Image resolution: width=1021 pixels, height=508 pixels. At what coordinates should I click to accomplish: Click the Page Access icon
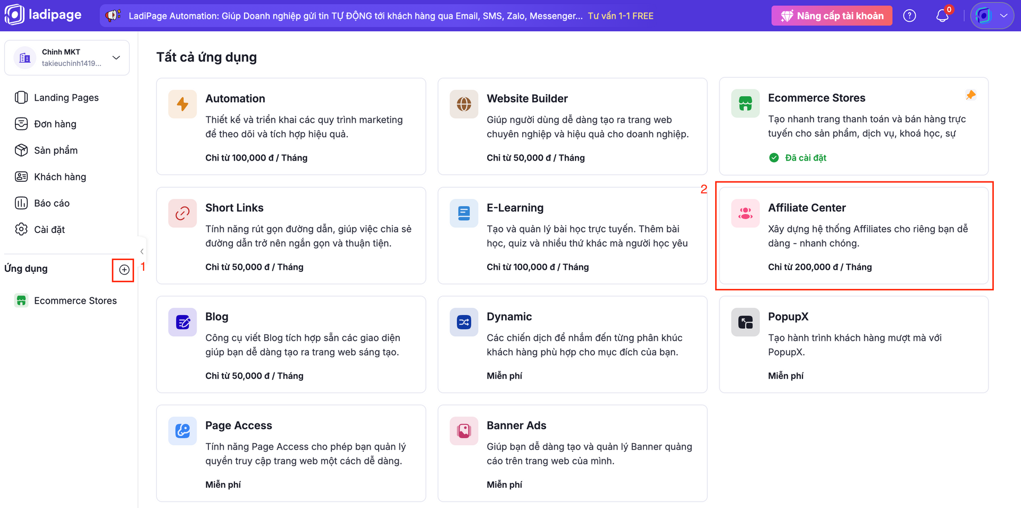182,431
